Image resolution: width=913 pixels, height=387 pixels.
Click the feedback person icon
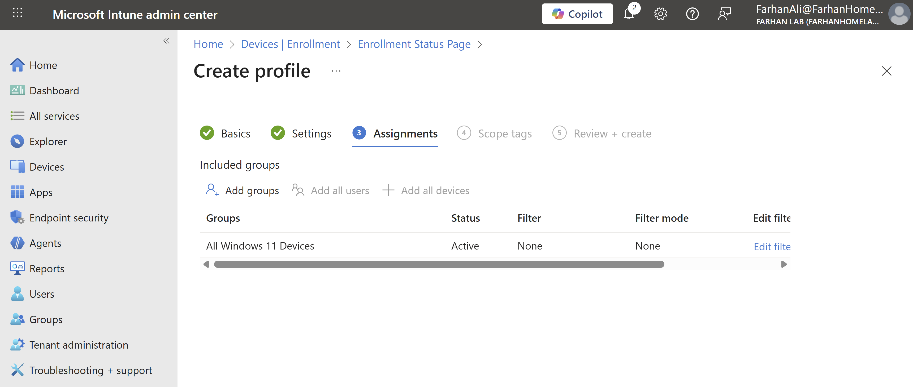[724, 14]
